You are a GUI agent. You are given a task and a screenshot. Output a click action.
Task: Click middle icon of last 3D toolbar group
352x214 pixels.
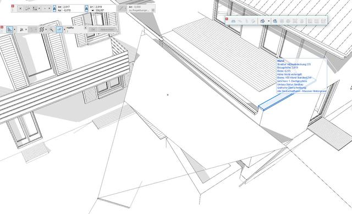click(x=317, y=21)
